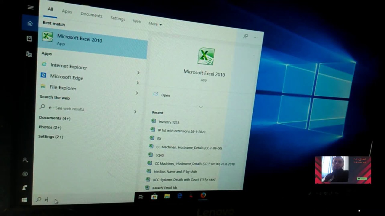Open the Settings gear icon in the sidebar
Screen dimensions: 385x216
[25, 174]
